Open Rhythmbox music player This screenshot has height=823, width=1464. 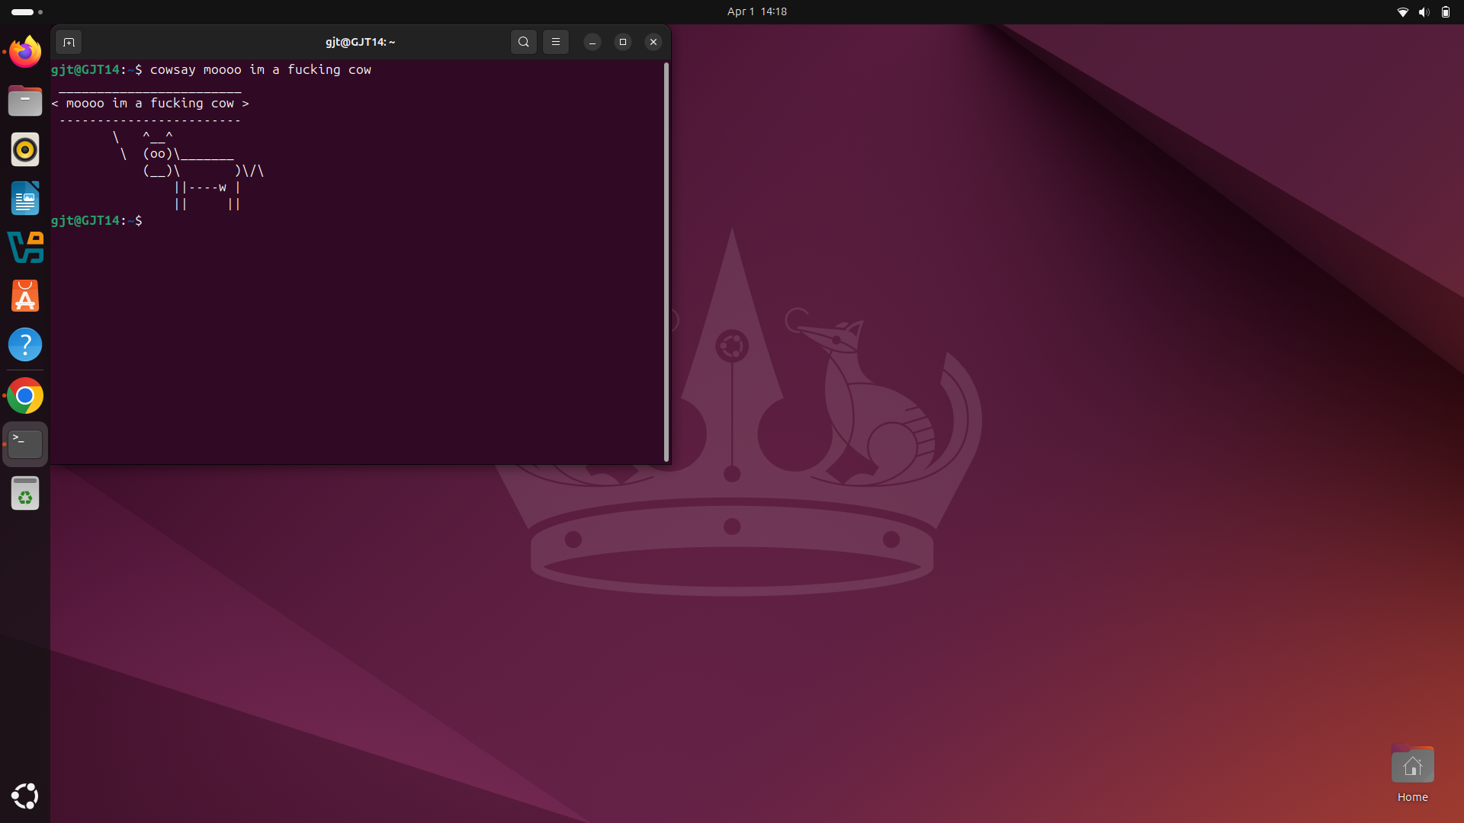25,150
